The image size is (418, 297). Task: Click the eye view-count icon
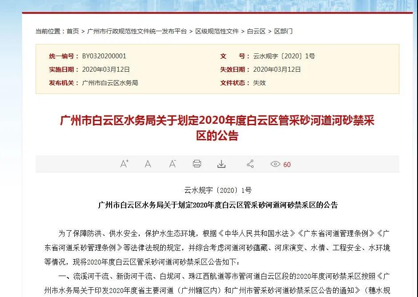coord(275,164)
